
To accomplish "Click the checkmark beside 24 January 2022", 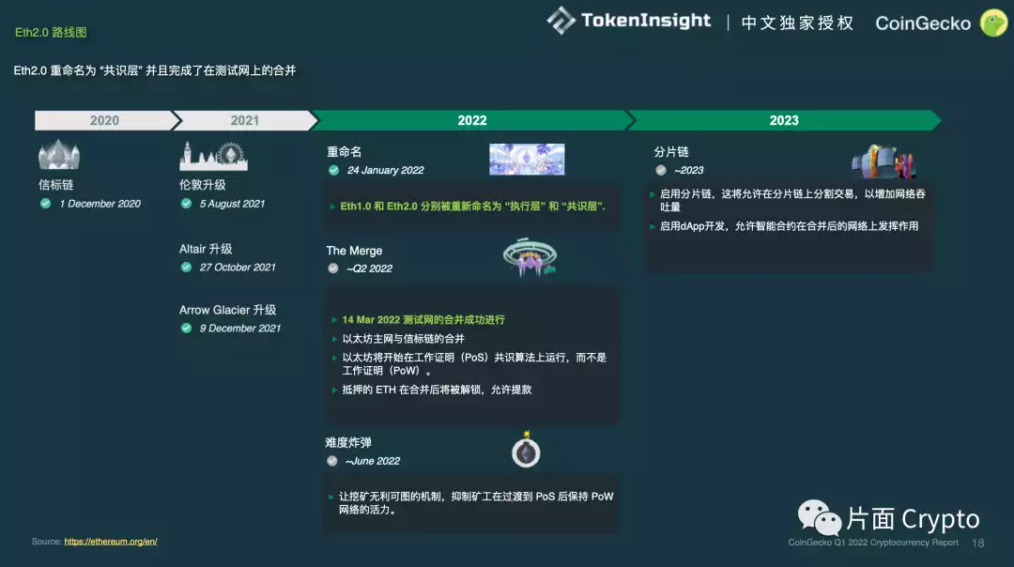I will [333, 171].
